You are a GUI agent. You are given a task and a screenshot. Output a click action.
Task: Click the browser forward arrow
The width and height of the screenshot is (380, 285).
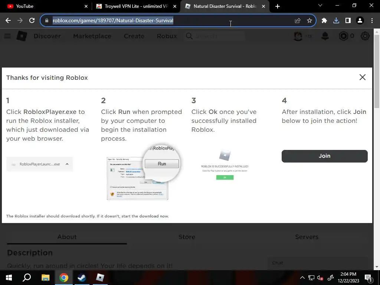[20, 21]
